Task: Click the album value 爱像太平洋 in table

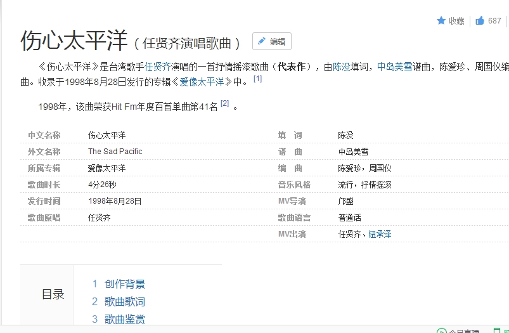Action: (x=106, y=168)
